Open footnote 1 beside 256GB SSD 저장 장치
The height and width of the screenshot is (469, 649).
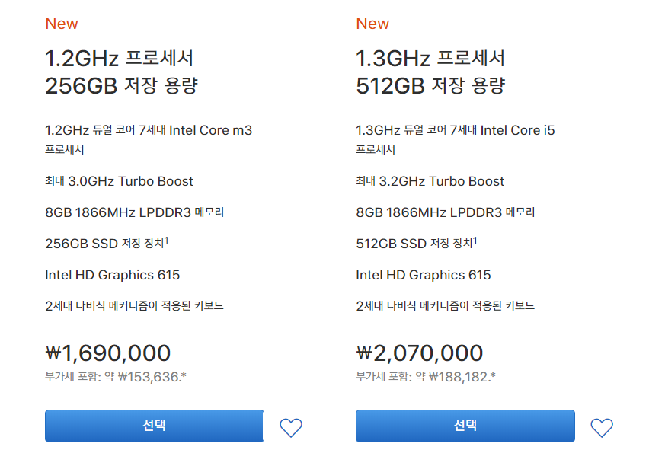(x=166, y=240)
